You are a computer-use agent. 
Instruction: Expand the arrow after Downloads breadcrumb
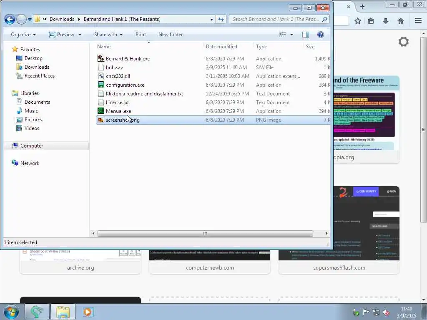tap(79, 19)
